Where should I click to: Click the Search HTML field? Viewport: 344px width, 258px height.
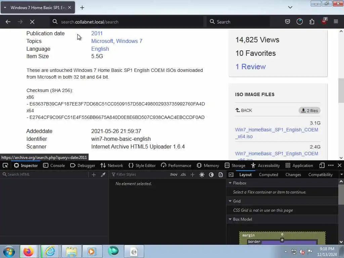[44, 174]
